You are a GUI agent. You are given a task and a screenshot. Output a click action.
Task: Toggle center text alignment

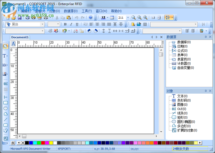coord(97,24)
